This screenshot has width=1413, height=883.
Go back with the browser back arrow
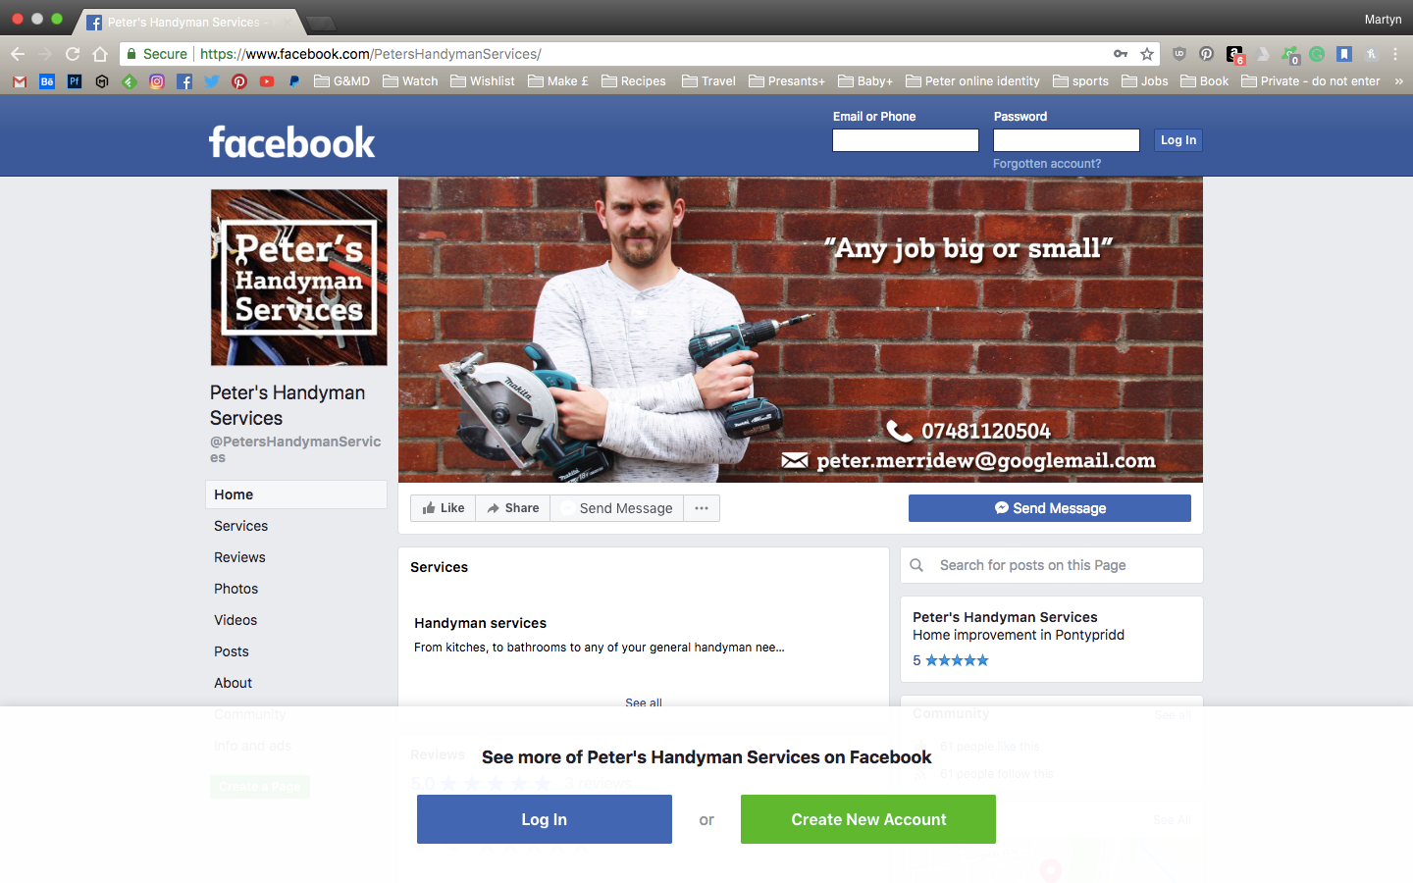tap(18, 54)
